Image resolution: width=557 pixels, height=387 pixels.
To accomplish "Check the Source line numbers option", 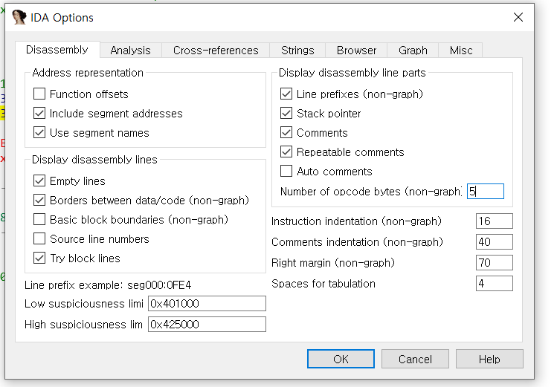I will [39, 238].
